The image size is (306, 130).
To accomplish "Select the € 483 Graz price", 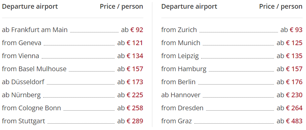I will click(x=294, y=121).
